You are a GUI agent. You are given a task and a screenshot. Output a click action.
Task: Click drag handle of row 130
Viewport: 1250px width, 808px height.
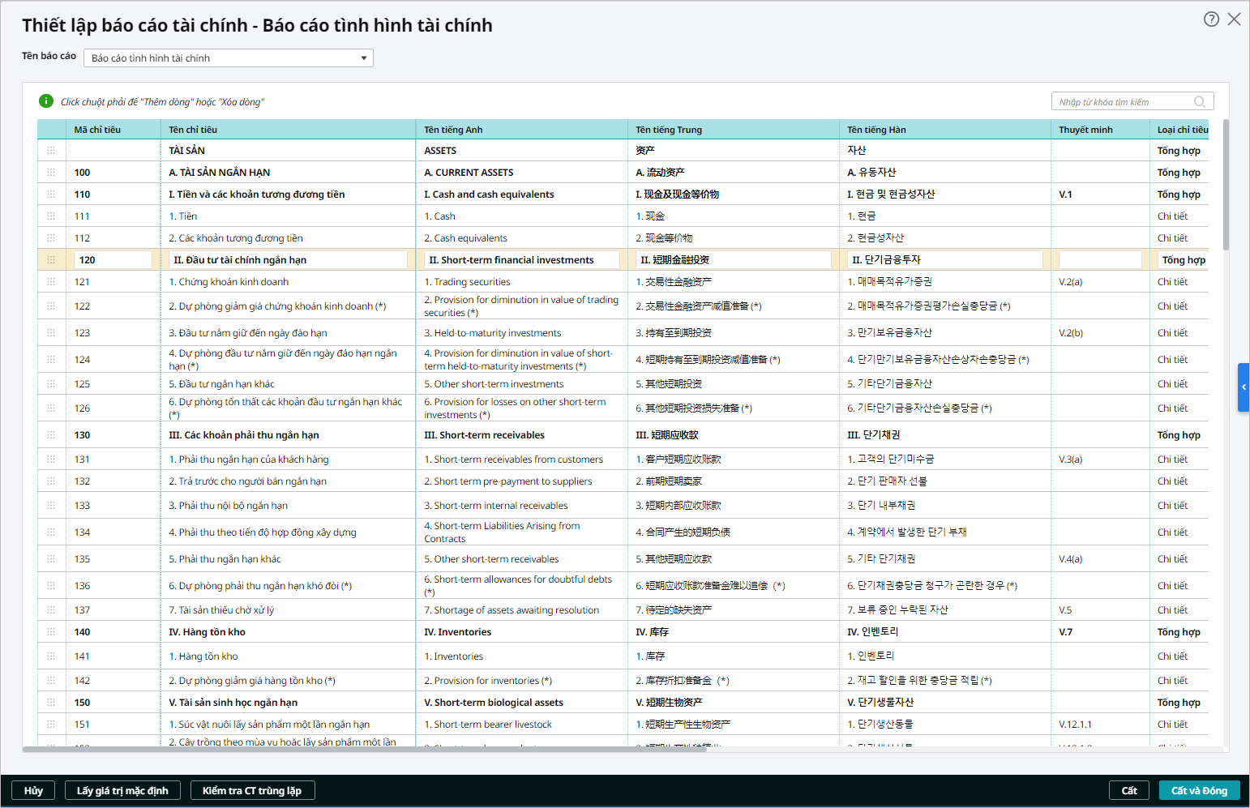click(51, 435)
